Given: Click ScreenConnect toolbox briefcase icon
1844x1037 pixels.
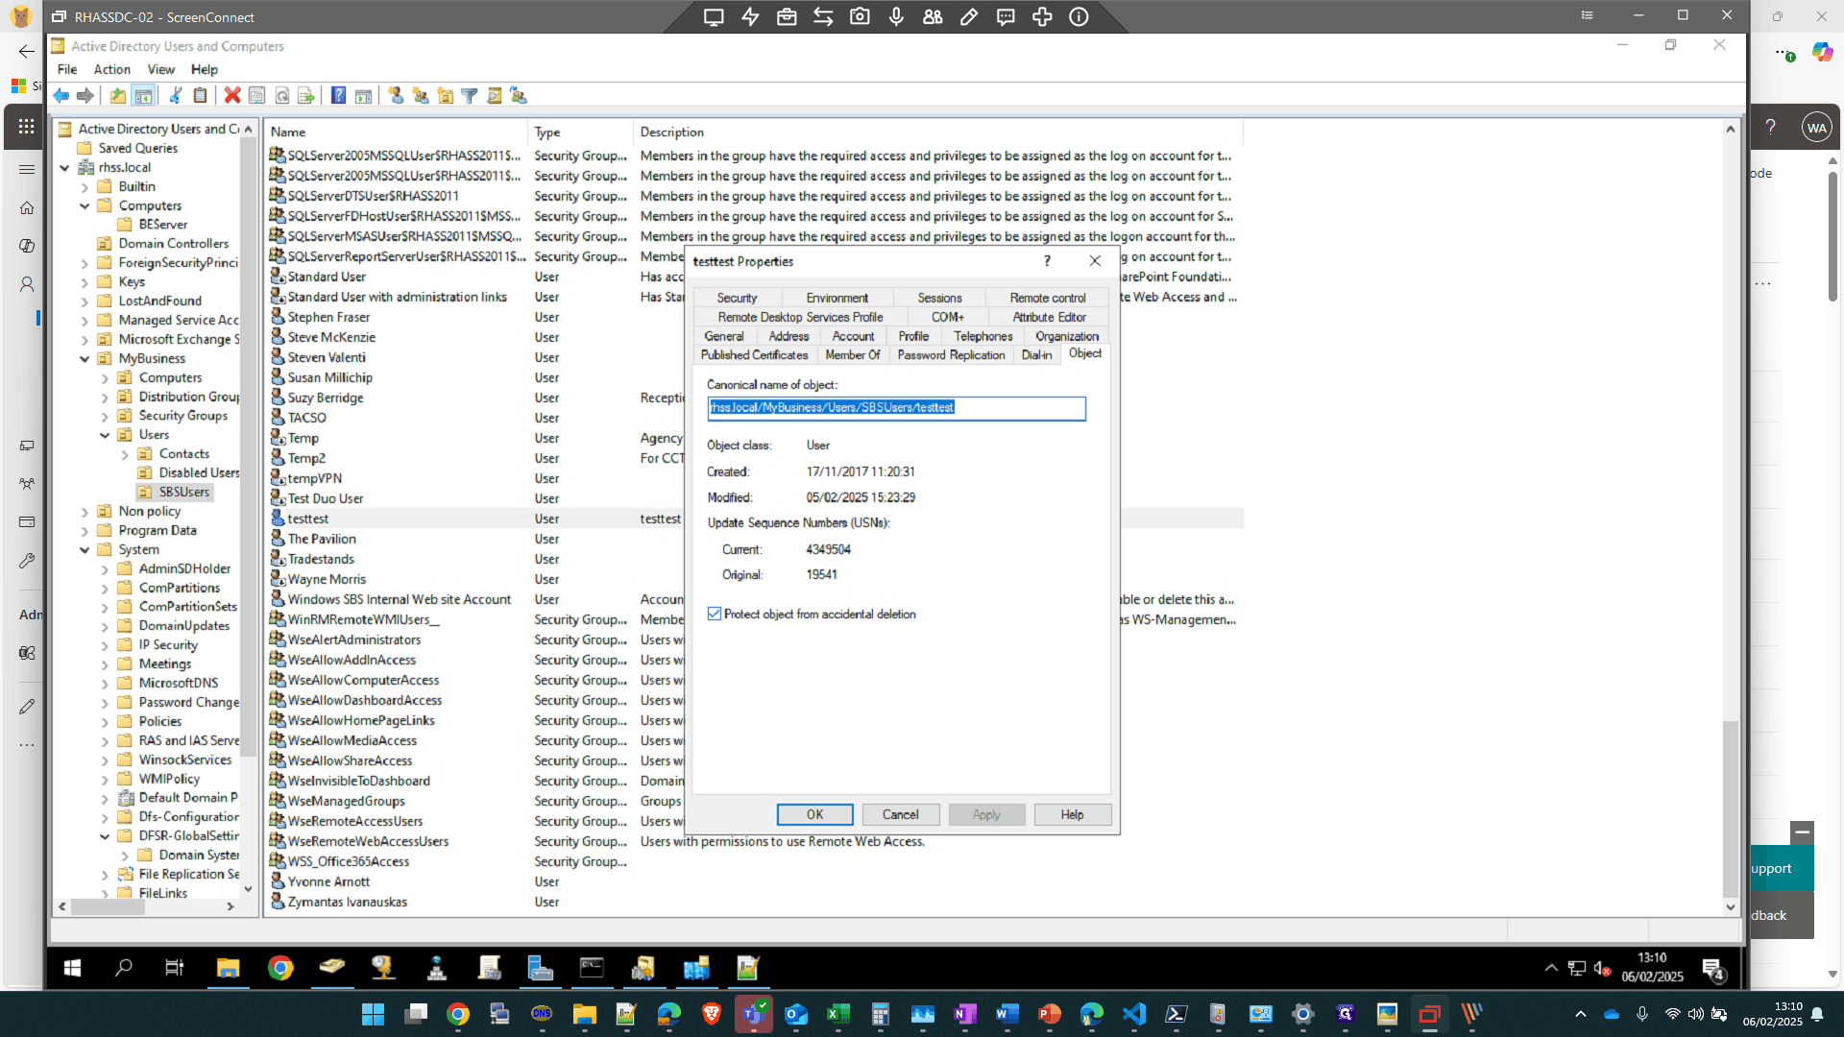Looking at the screenshot, I should (x=787, y=16).
